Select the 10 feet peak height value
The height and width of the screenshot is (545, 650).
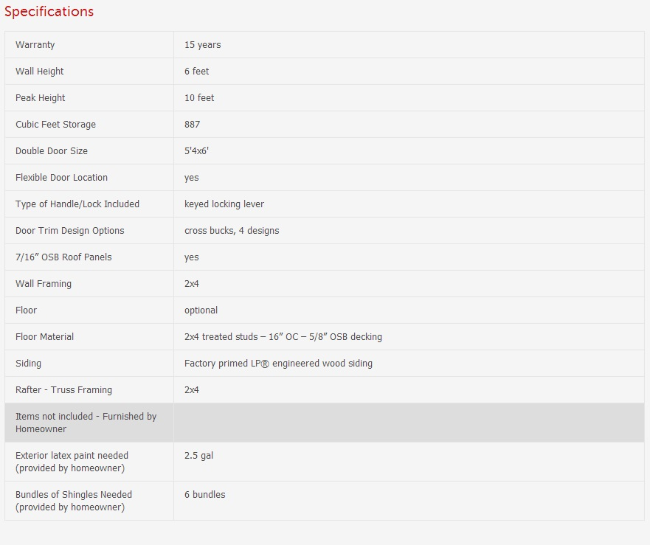tap(199, 98)
